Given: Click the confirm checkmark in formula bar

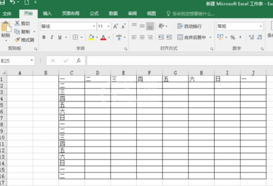Looking at the screenshot, I should (66, 60).
